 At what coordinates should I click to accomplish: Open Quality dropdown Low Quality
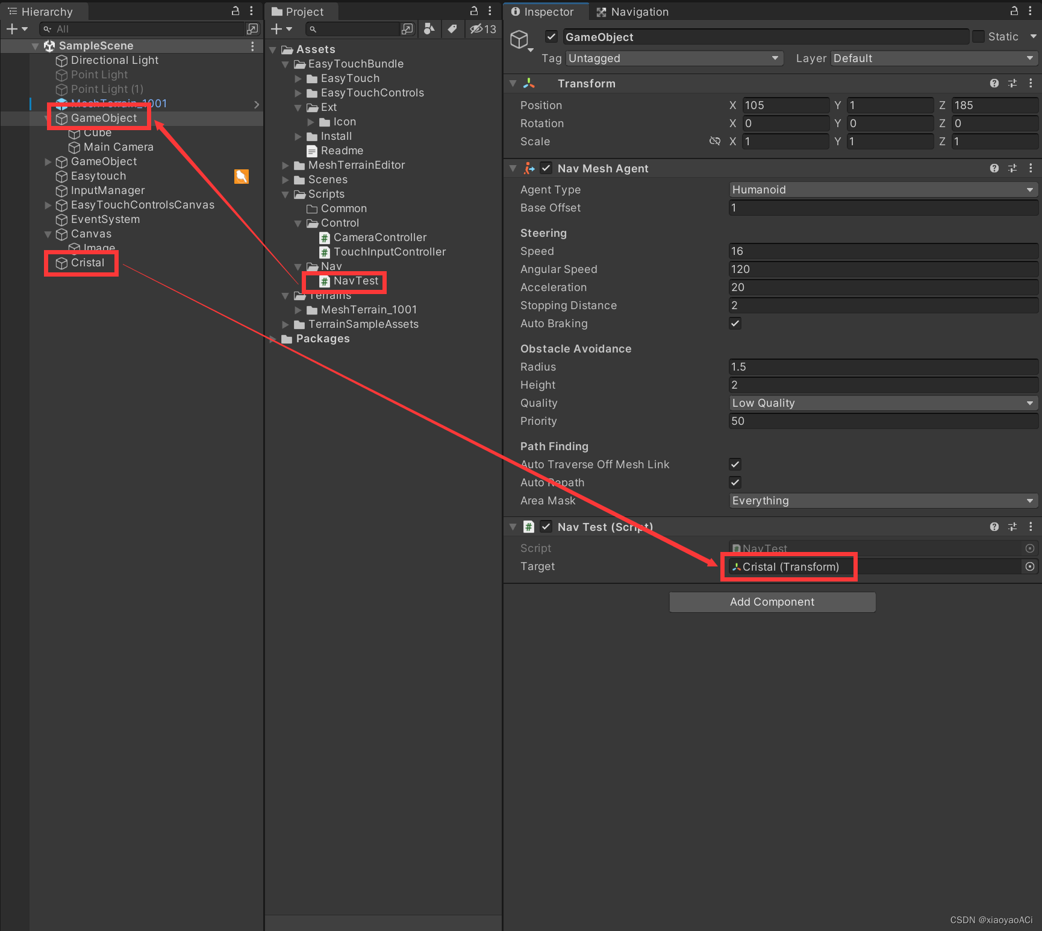click(883, 403)
